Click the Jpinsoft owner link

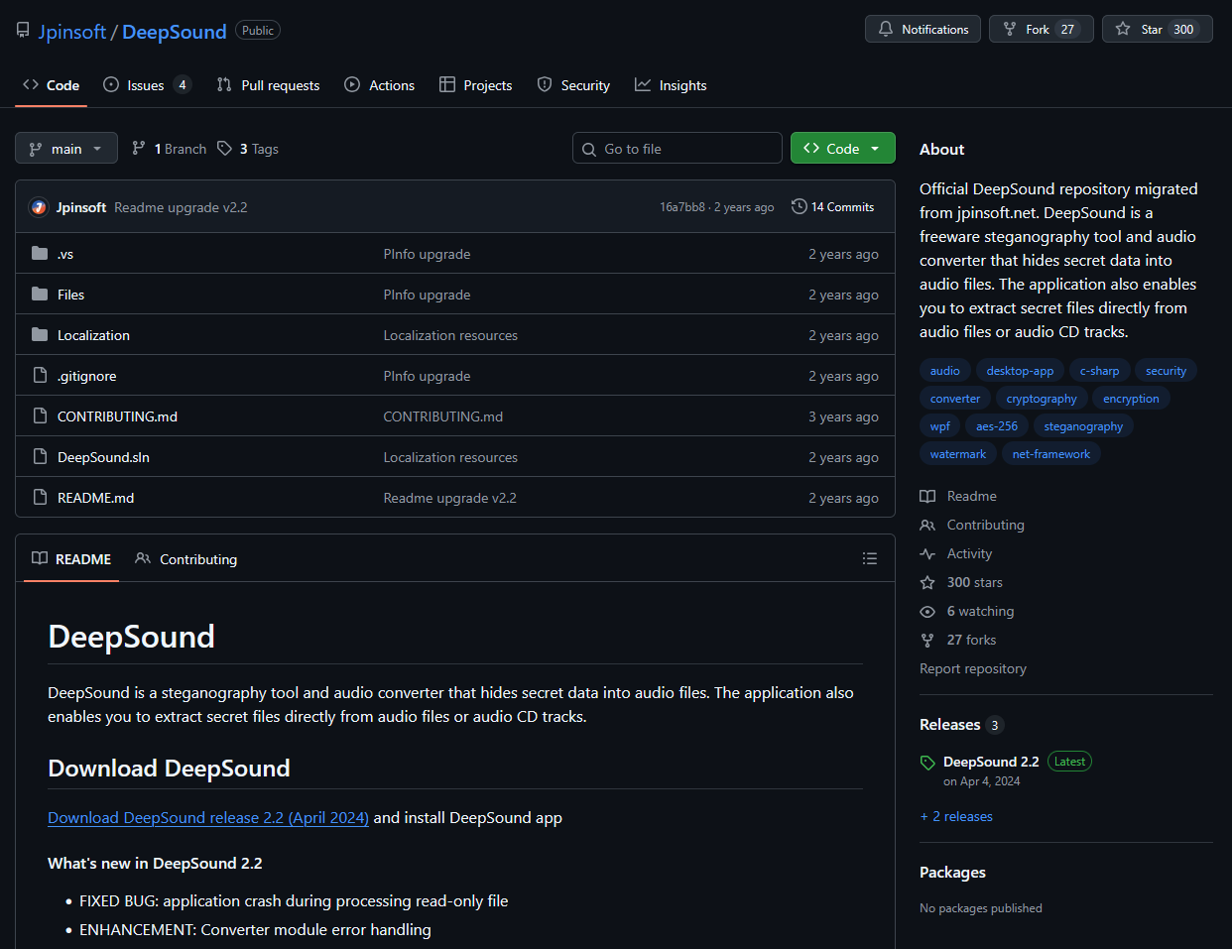point(72,32)
